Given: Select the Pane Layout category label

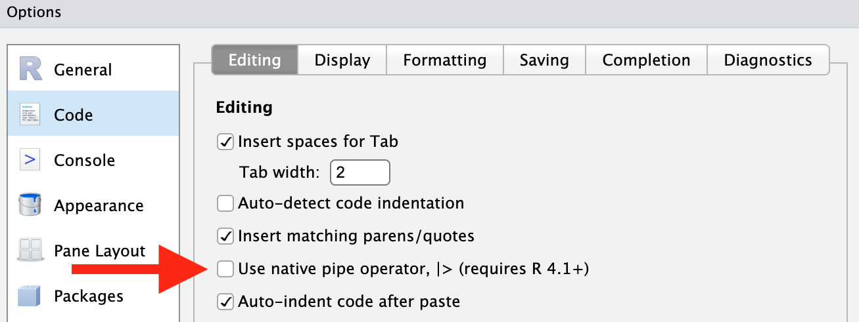Looking at the screenshot, I should coord(100,251).
